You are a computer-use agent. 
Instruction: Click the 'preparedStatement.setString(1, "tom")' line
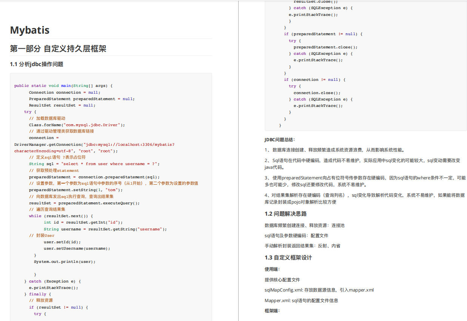click(76, 190)
